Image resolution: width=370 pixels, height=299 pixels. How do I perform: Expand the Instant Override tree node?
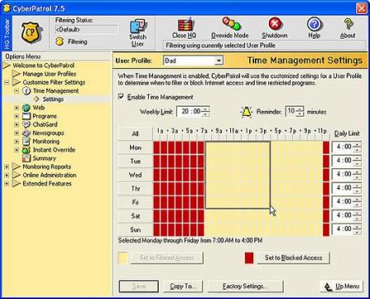(x=16, y=150)
